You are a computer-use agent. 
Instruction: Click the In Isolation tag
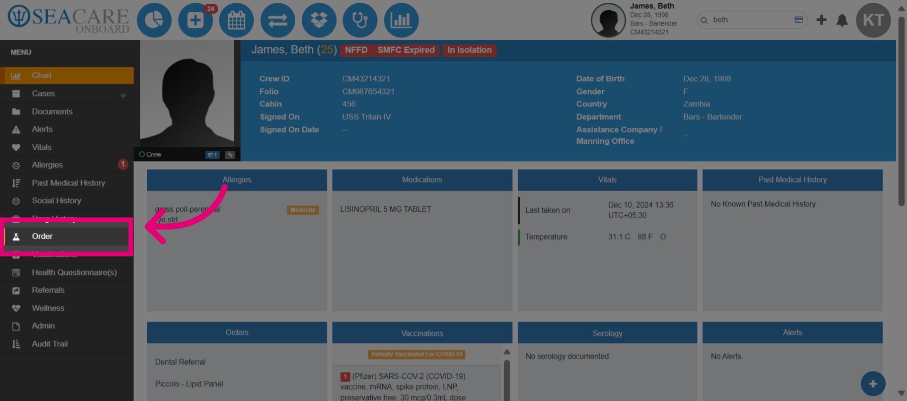(470, 50)
